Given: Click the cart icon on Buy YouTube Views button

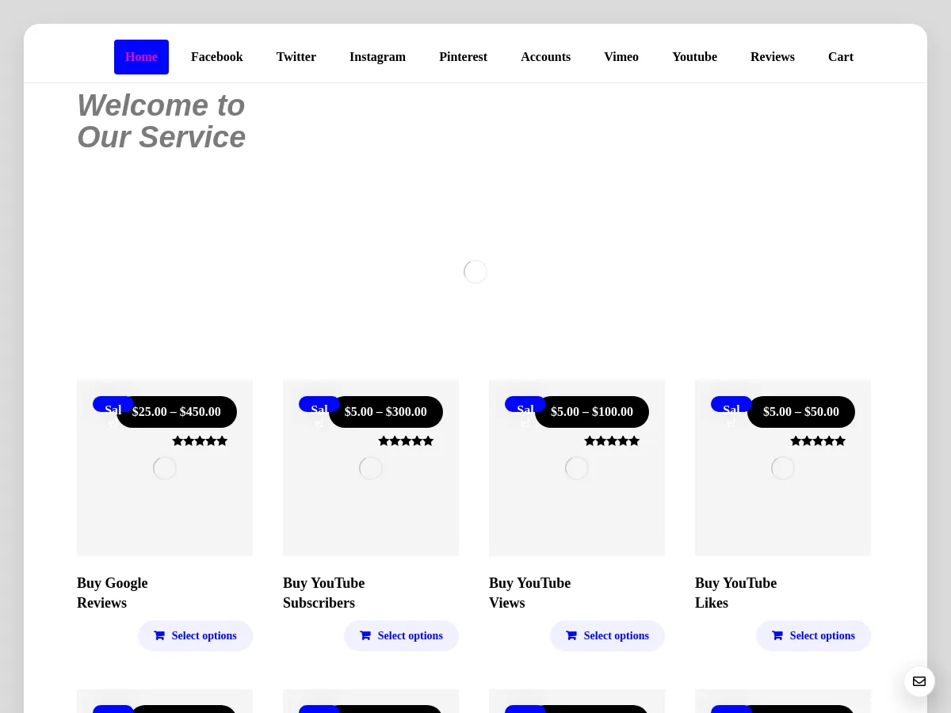Looking at the screenshot, I should click(x=571, y=635).
